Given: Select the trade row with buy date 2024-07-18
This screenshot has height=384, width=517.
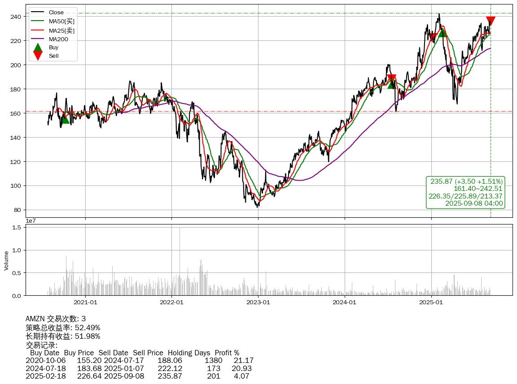Looking at the screenshot, I should [139, 368].
